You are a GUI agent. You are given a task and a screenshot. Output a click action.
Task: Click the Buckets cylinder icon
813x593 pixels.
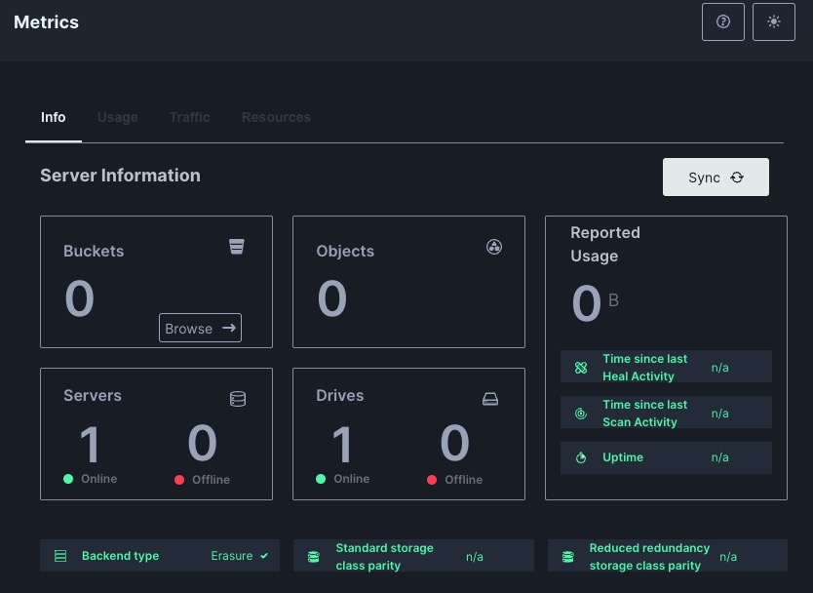pyautogui.click(x=237, y=247)
